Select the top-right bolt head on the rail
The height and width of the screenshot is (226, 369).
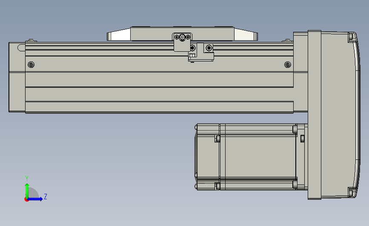click(287, 41)
